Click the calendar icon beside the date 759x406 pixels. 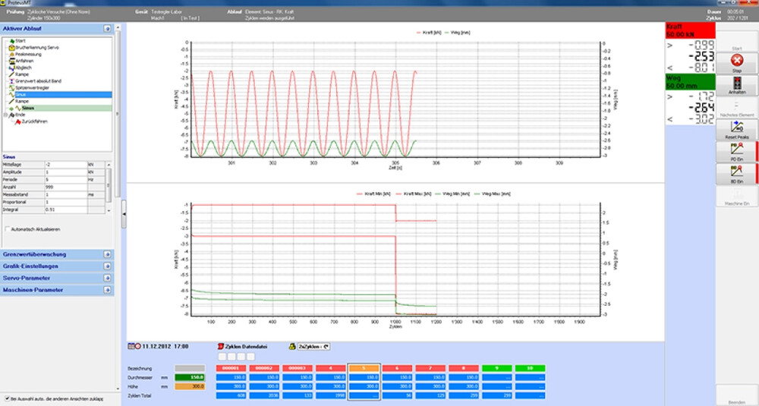(x=131, y=347)
